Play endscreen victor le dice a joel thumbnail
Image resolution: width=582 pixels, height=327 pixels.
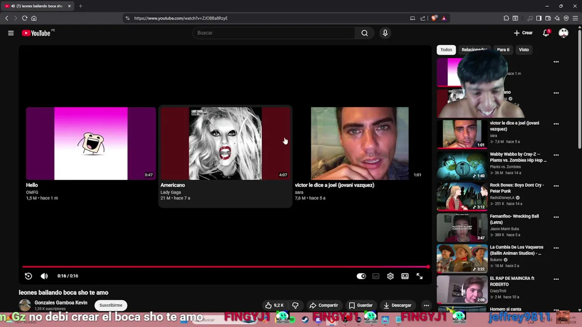click(x=360, y=144)
